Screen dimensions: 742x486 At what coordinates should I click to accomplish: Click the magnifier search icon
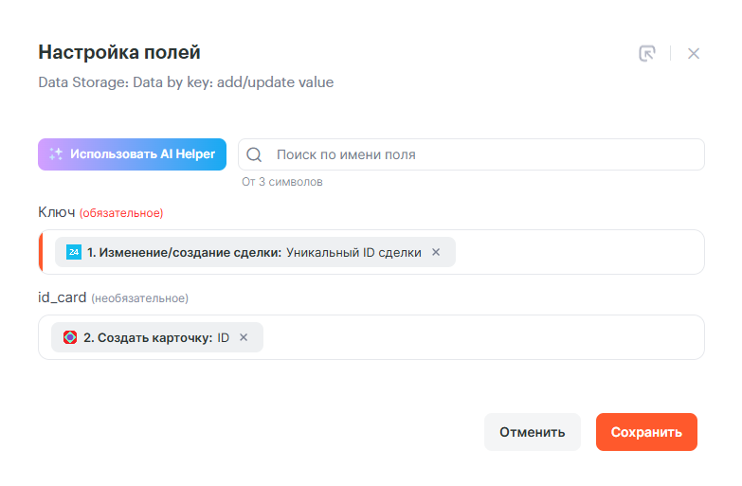[x=255, y=154]
